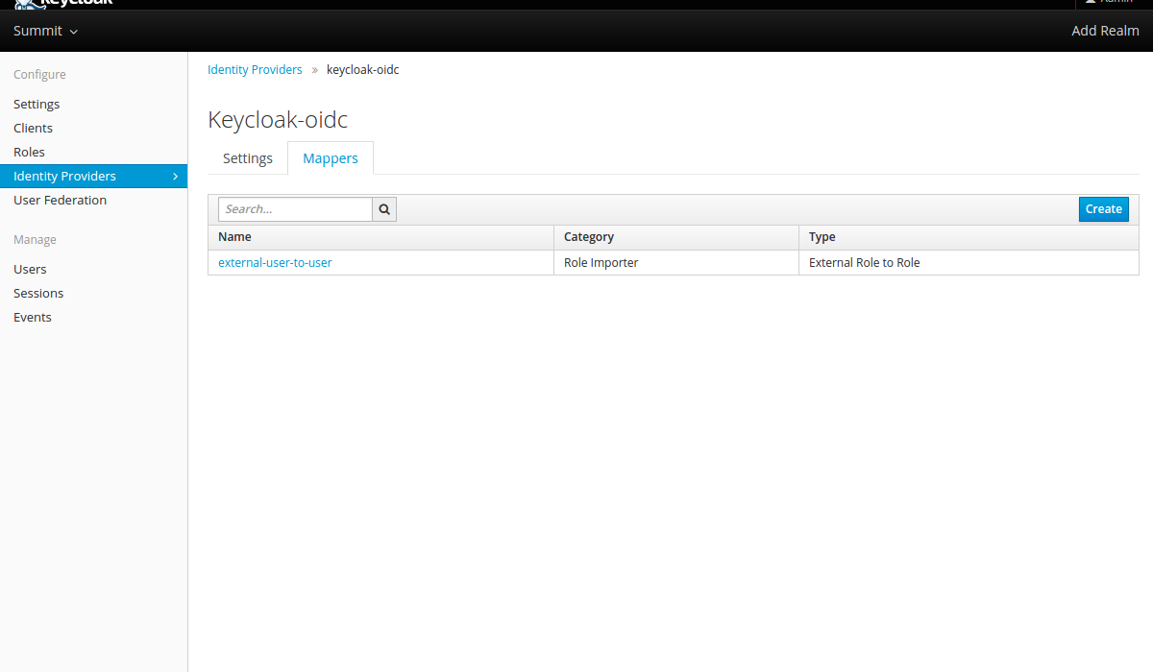This screenshot has width=1153, height=672.
Task: Open Clients in the sidebar
Action: (x=33, y=128)
